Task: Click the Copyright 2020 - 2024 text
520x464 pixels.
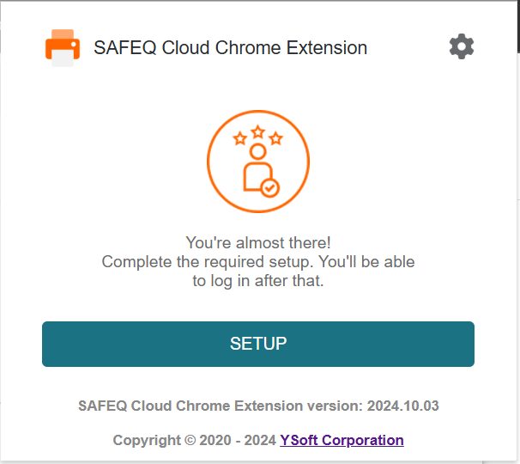Action: 194,440
